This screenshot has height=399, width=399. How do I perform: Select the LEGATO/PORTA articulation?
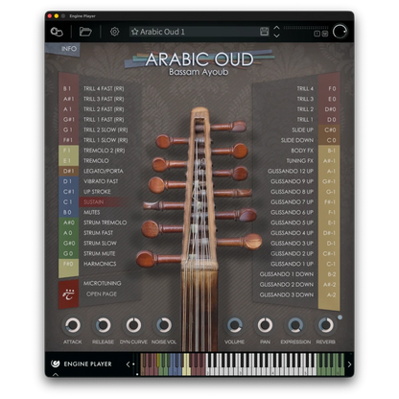pos(104,171)
